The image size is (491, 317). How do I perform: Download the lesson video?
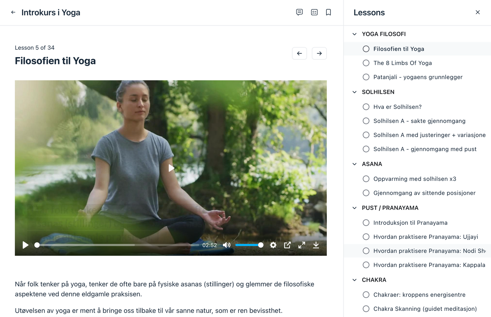316,245
